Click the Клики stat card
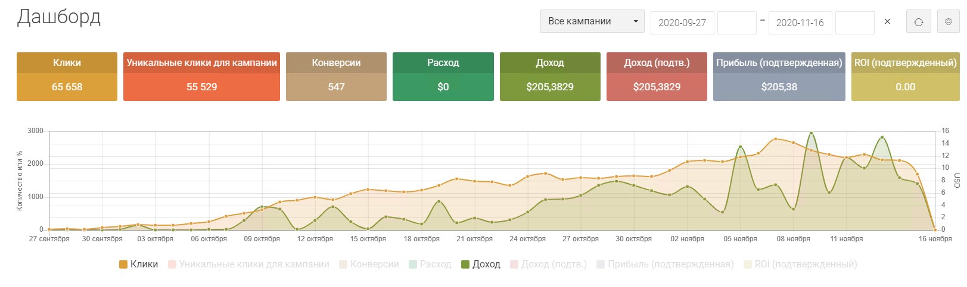967x287 pixels. coord(67,77)
